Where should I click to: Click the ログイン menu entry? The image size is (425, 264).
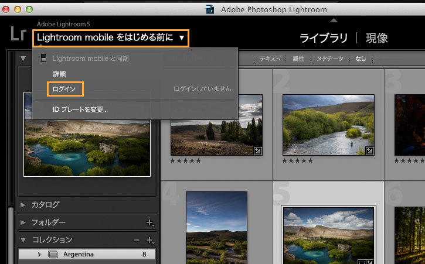click(64, 89)
